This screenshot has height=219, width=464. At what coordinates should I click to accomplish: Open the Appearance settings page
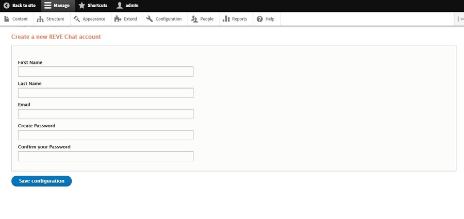[x=89, y=19]
